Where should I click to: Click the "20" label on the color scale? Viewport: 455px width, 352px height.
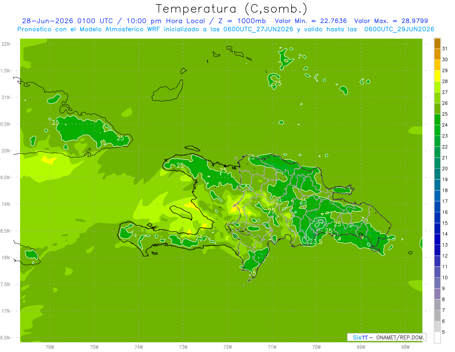coord(445,169)
